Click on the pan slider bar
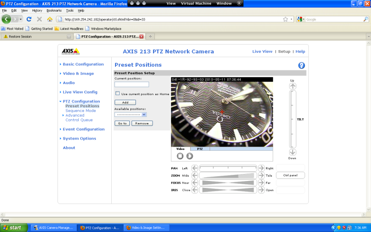 [x=228, y=168]
